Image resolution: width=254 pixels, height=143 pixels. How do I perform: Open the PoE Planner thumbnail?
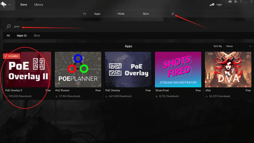coord(78,69)
